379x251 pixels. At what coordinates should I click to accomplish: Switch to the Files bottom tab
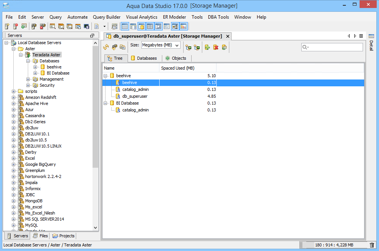coord(40,236)
